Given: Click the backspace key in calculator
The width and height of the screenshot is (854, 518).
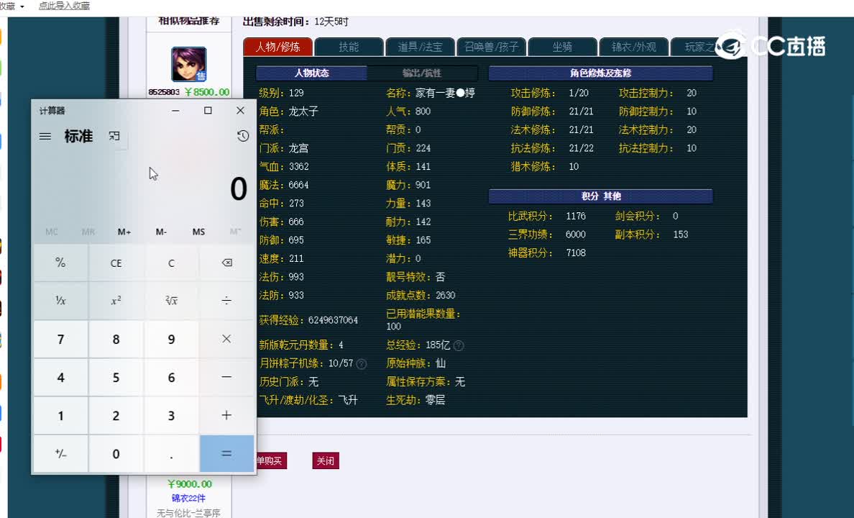Looking at the screenshot, I should (226, 263).
